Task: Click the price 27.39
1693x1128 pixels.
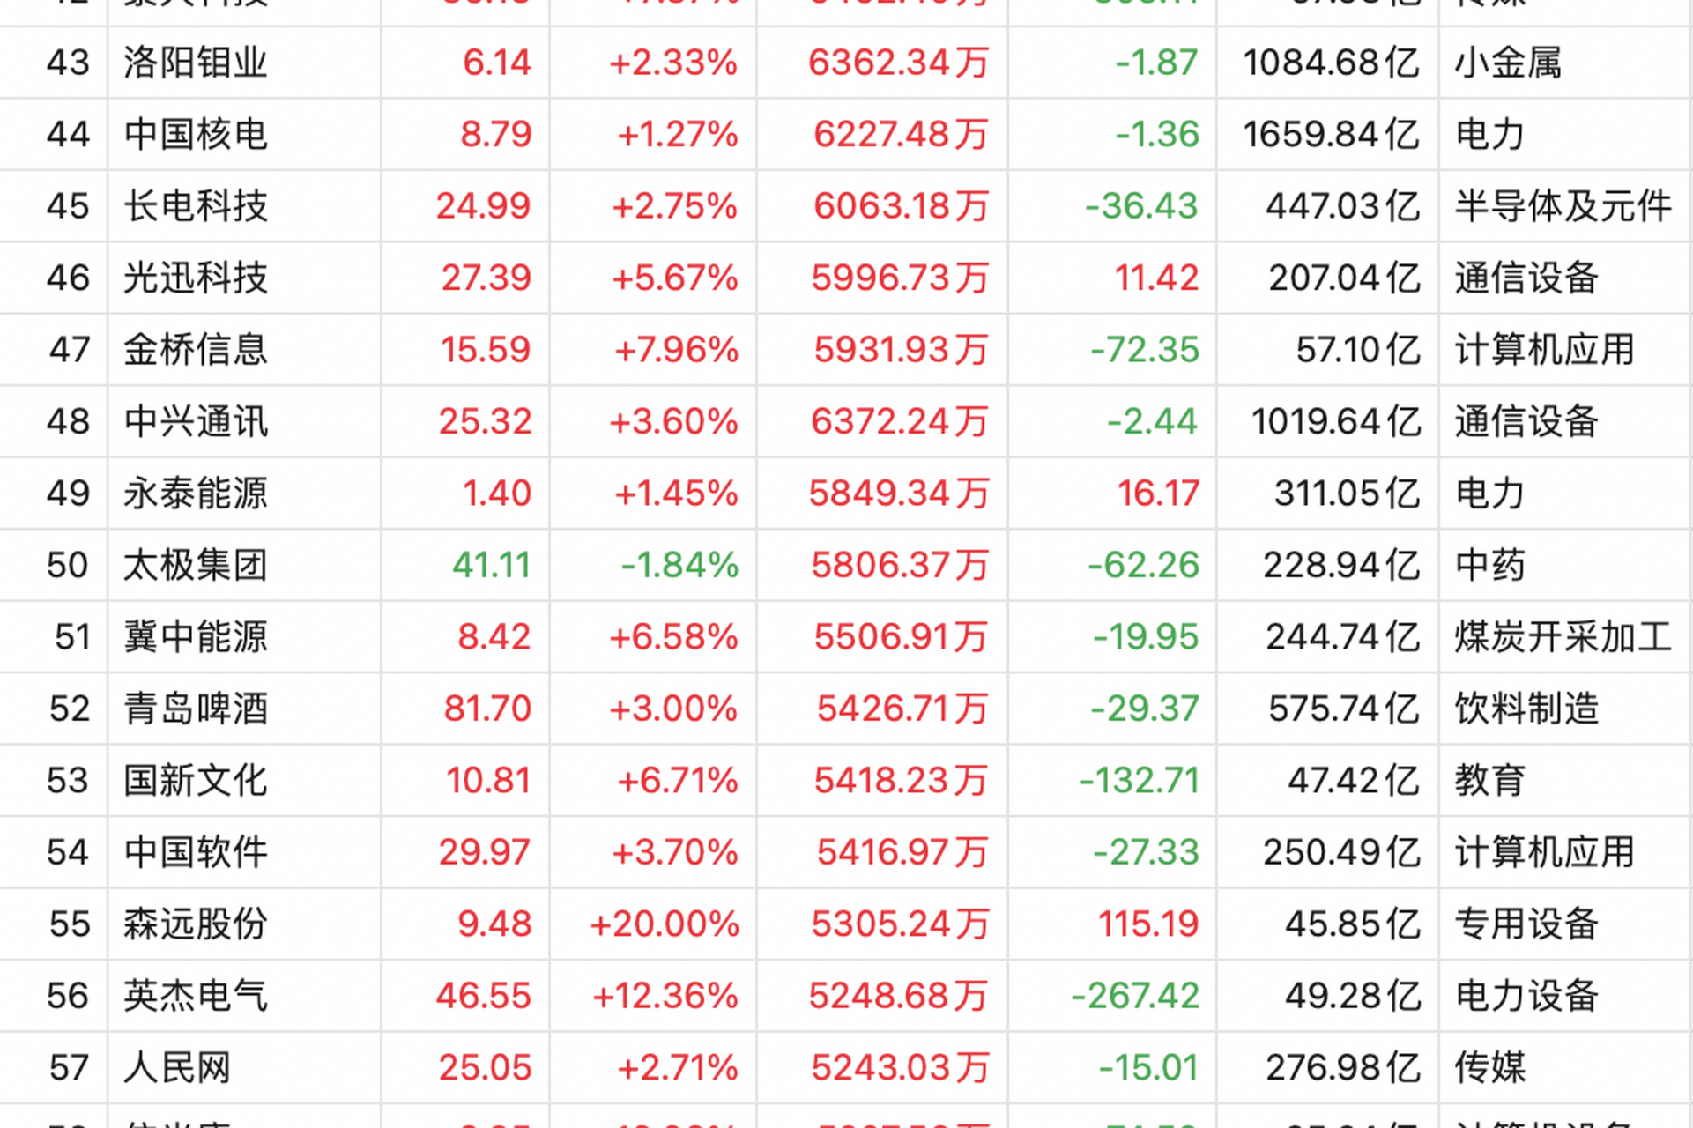Action: pos(486,278)
